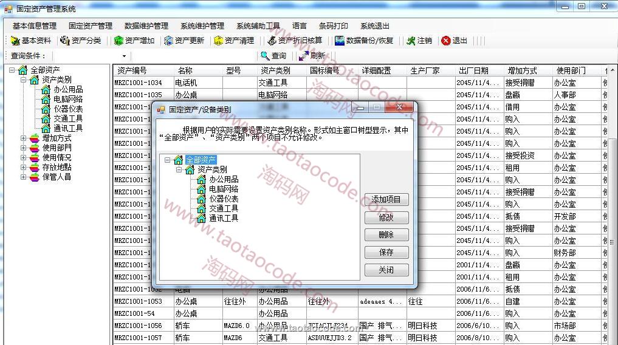Open the 条码打印 menu
The image size is (618, 345).
click(333, 26)
